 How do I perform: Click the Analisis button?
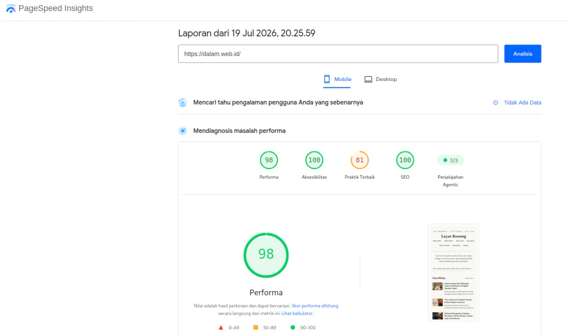click(x=522, y=54)
